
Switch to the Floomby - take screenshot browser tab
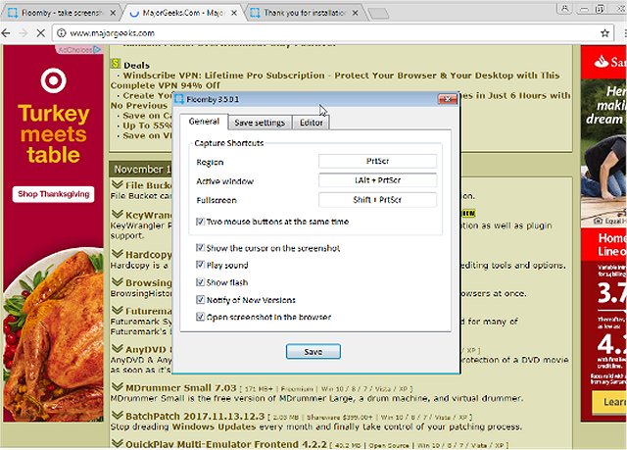pos(62,13)
